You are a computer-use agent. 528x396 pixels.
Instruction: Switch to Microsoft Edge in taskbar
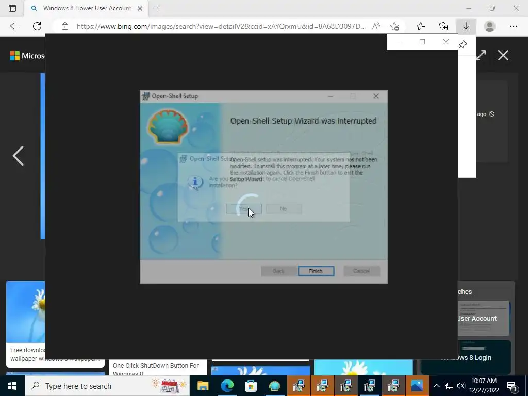pyautogui.click(x=227, y=386)
